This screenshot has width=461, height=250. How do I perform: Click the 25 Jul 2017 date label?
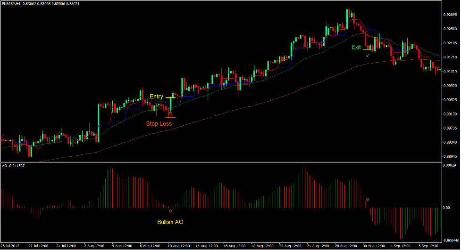pyautogui.click(x=10, y=246)
